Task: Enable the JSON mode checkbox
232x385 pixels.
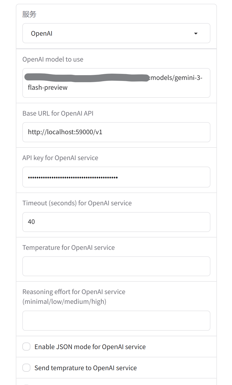Action: [26, 347]
